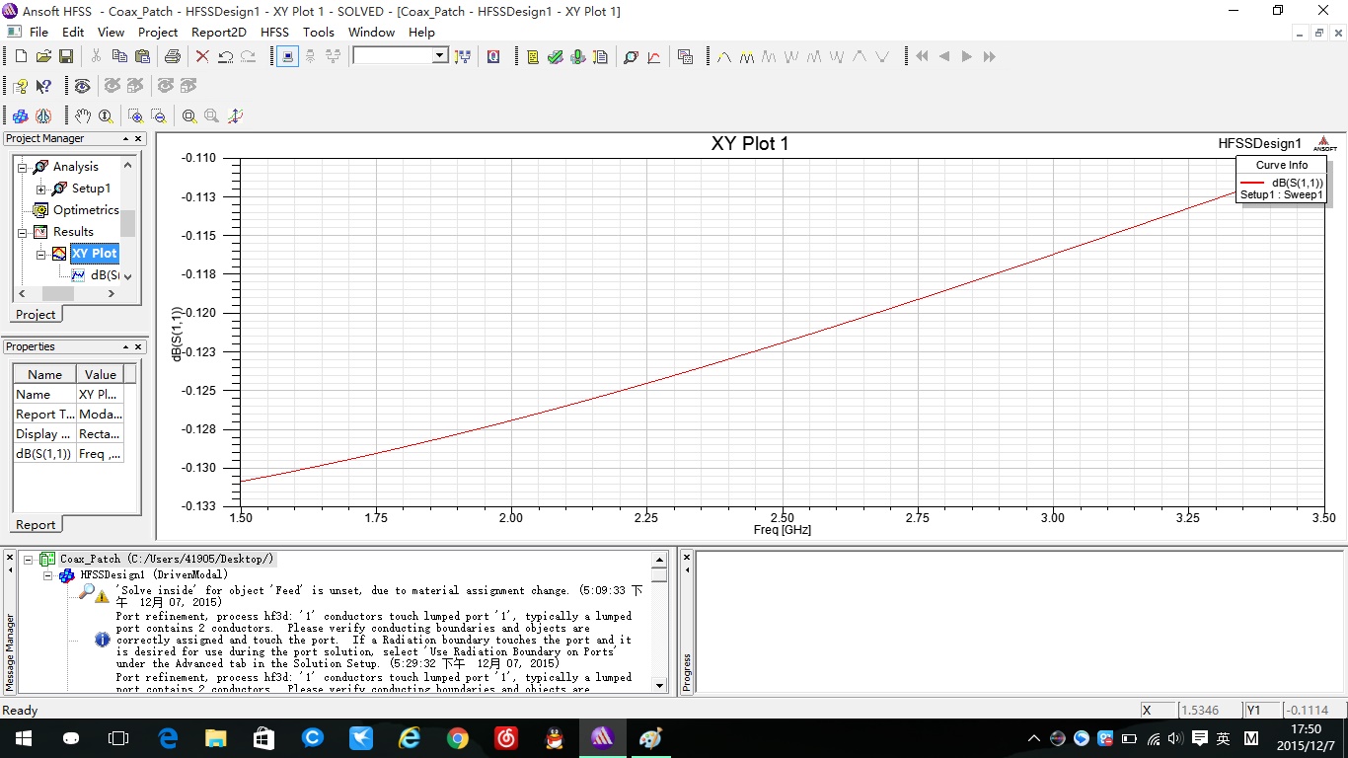This screenshot has width=1348, height=758.
Task: Expand the Setup1 tree node
Action: pos(40,189)
